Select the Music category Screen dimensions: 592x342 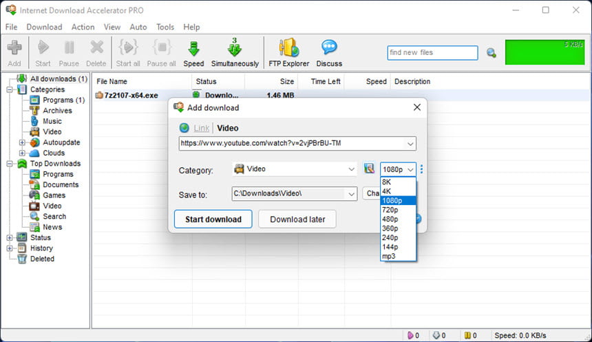pyautogui.click(x=52, y=121)
